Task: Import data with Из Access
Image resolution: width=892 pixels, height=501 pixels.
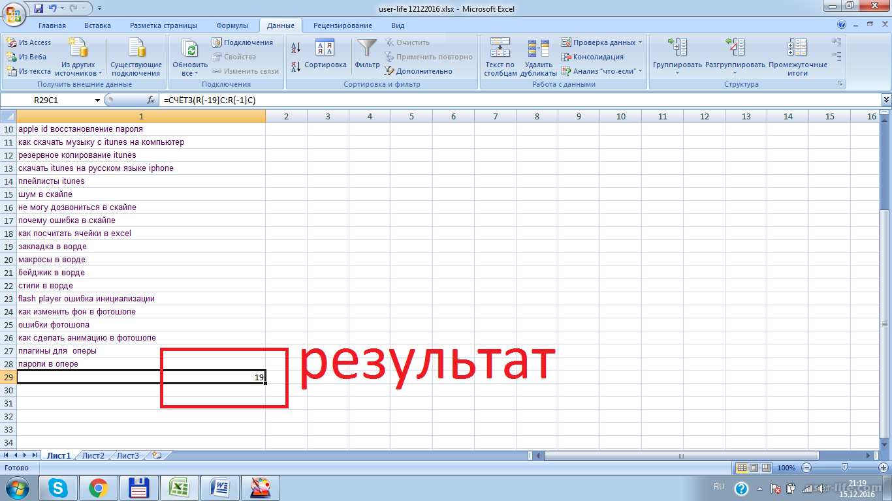Action: tap(29, 42)
